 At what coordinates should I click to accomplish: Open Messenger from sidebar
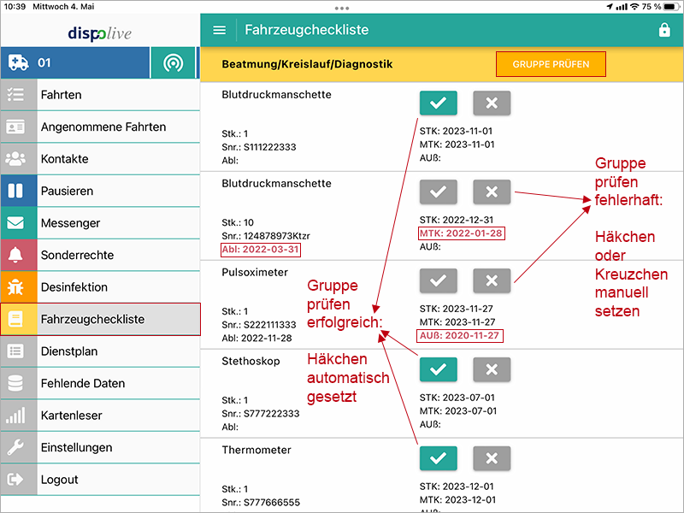[x=100, y=223]
